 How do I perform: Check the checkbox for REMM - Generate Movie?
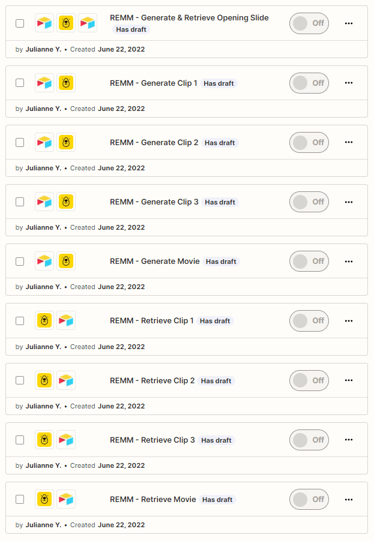tap(20, 261)
